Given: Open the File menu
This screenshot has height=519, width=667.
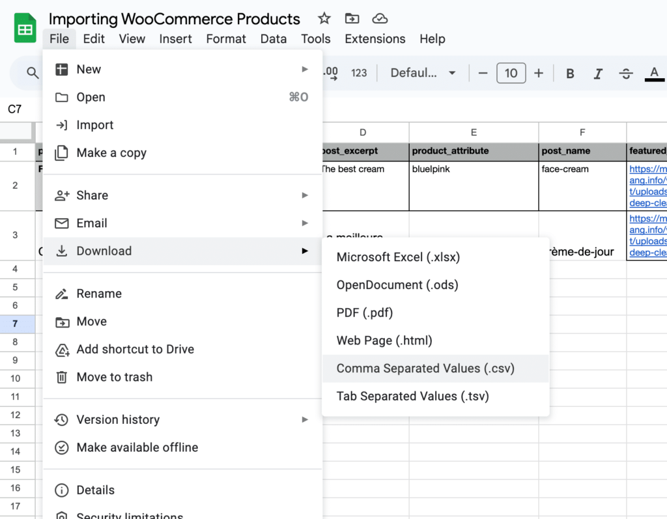Looking at the screenshot, I should [x=59, y=38].
